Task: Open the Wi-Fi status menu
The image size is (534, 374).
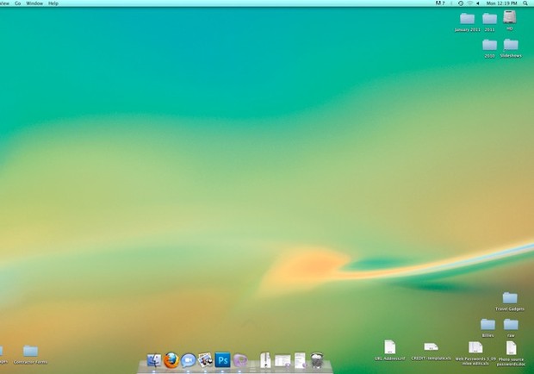Action: click(x=469, y=3)
